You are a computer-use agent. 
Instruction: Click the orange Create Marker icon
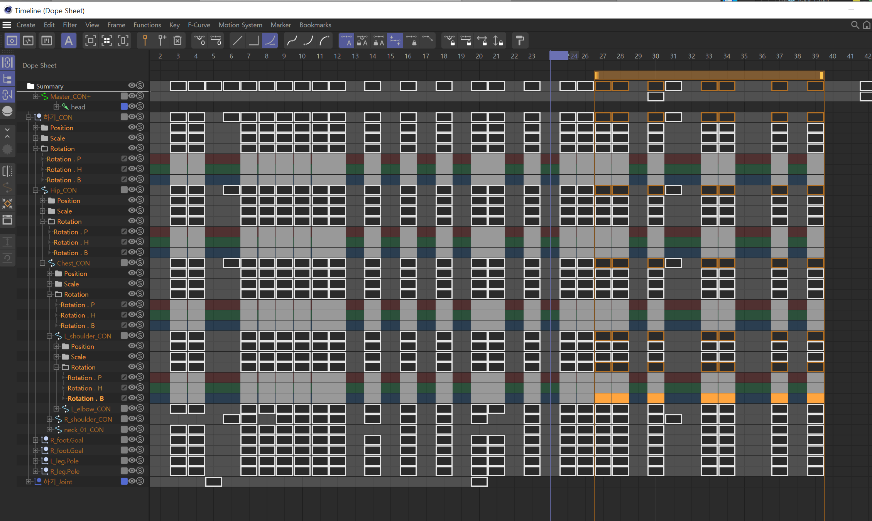pos(145,40)
